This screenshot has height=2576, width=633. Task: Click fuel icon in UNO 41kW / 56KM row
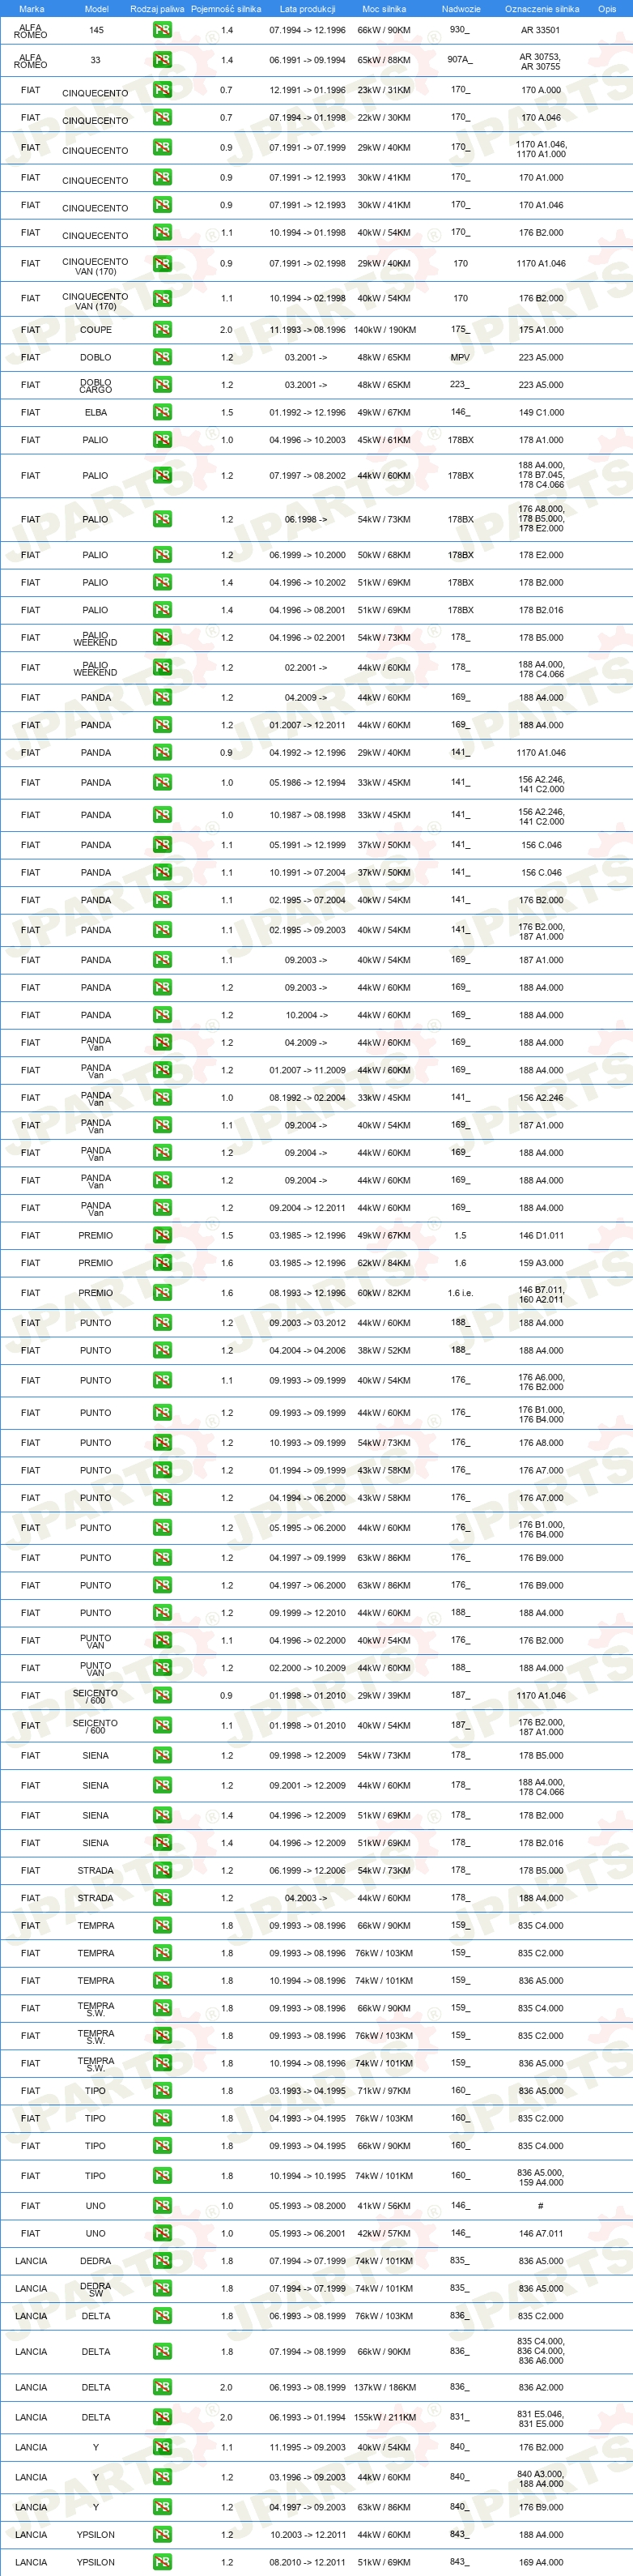tap(162, 2206)
